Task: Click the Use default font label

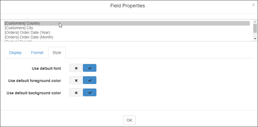Action: click(46, 68)
